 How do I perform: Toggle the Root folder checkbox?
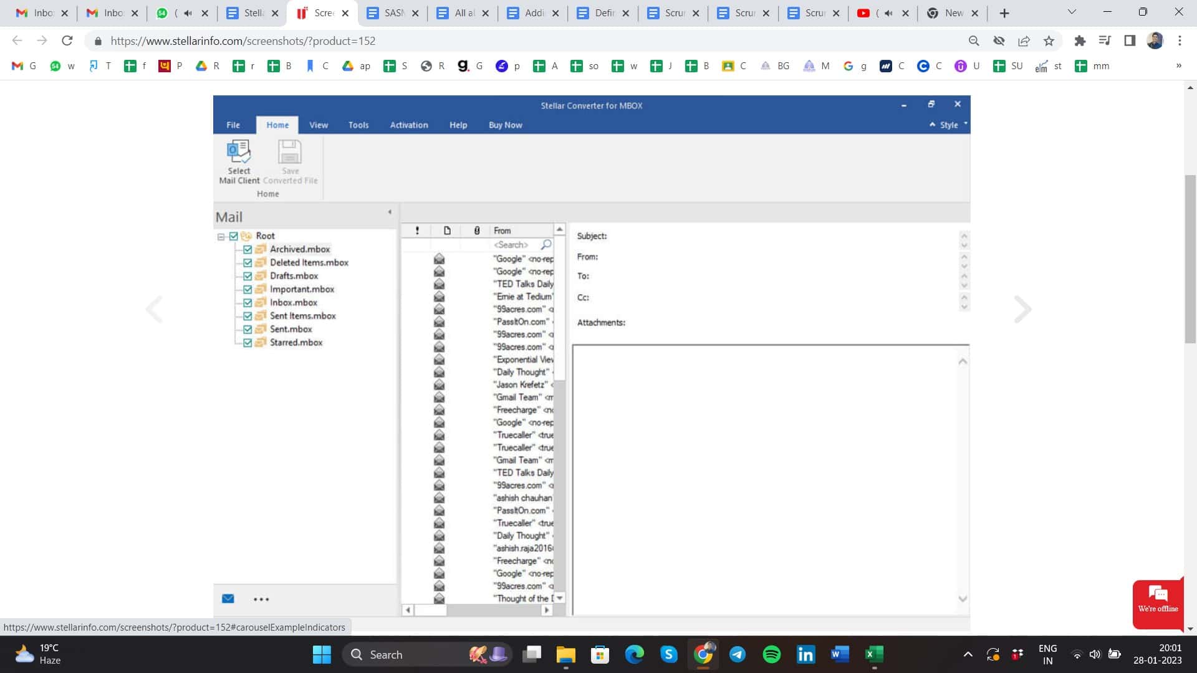(234, 236)
